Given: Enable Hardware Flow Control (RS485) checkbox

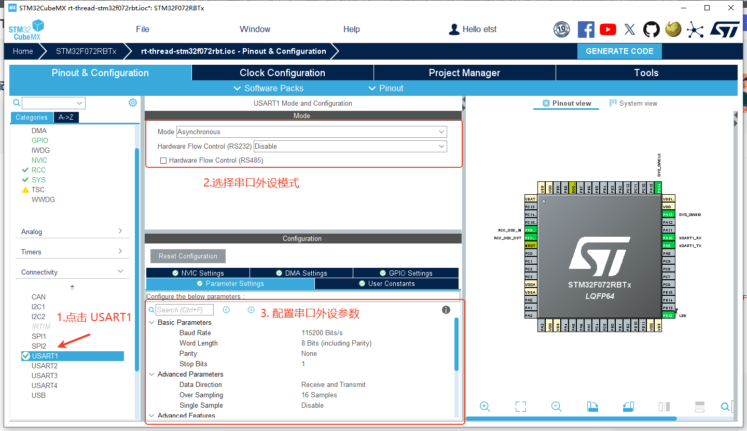Looking at the screenshot, I should (x=163, y=161).
